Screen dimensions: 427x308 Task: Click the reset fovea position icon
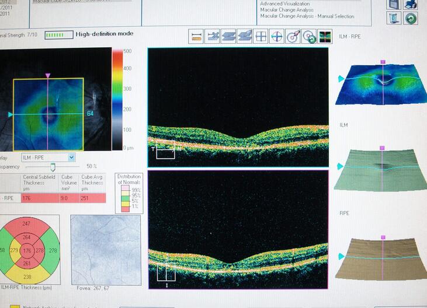[x=308, y=36]
